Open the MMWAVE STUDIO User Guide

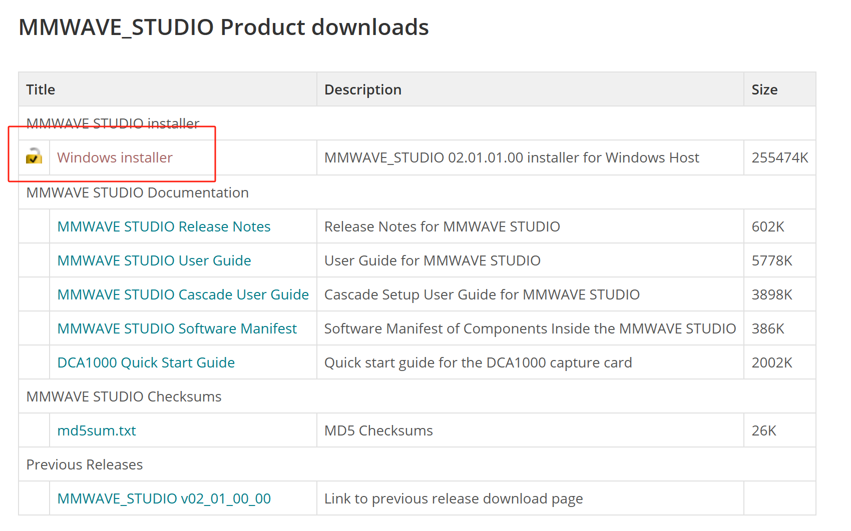tap(154, 260)
